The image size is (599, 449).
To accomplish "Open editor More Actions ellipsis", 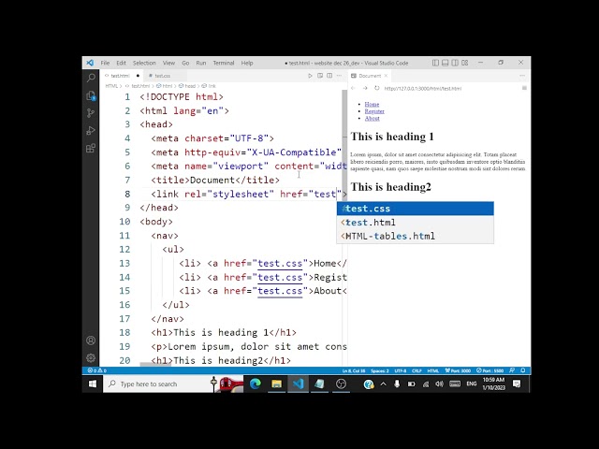I will [x=339, y=76].
